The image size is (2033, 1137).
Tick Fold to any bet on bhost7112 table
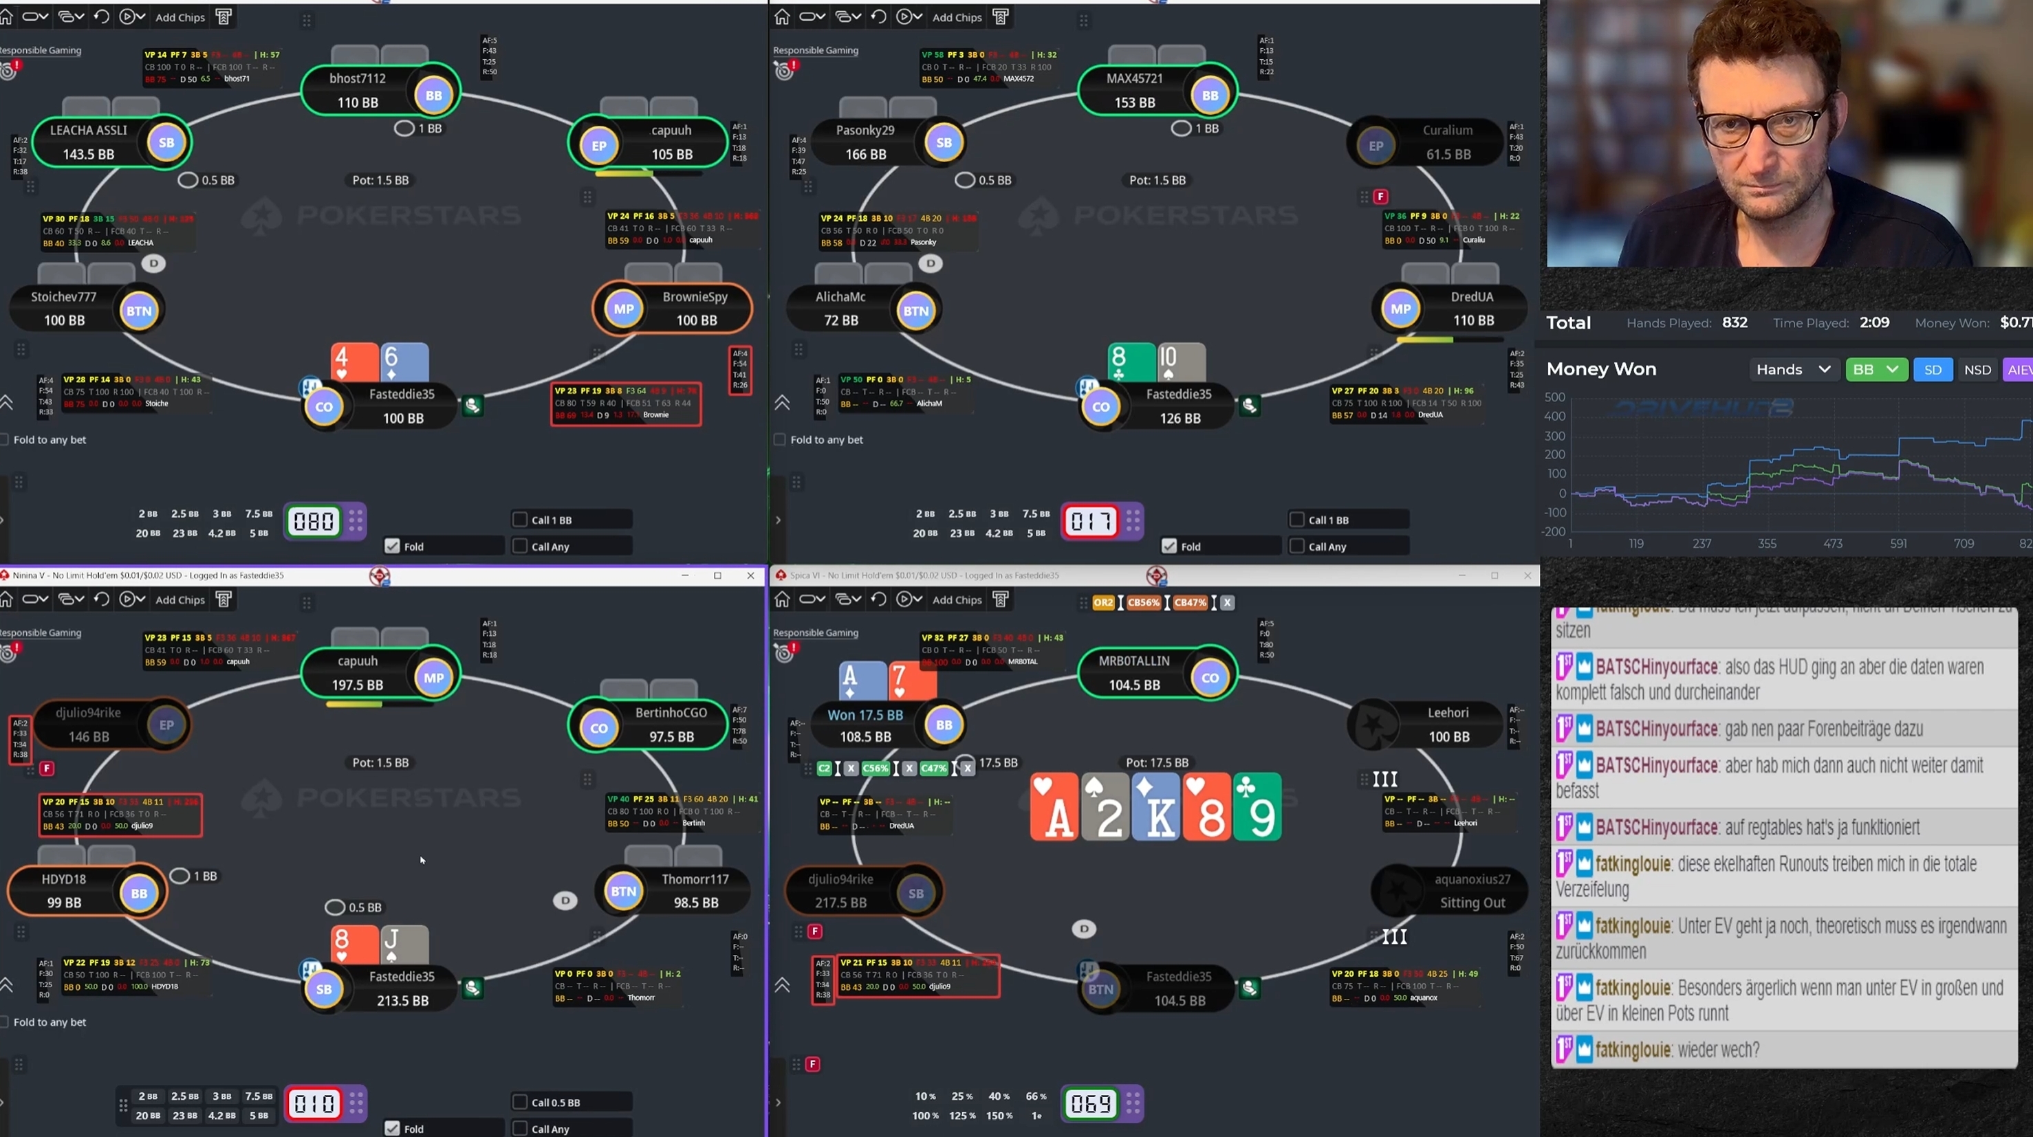click(x=5, y=439)
